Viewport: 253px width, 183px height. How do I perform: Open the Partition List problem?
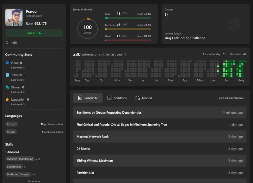(x=160, y=173)
